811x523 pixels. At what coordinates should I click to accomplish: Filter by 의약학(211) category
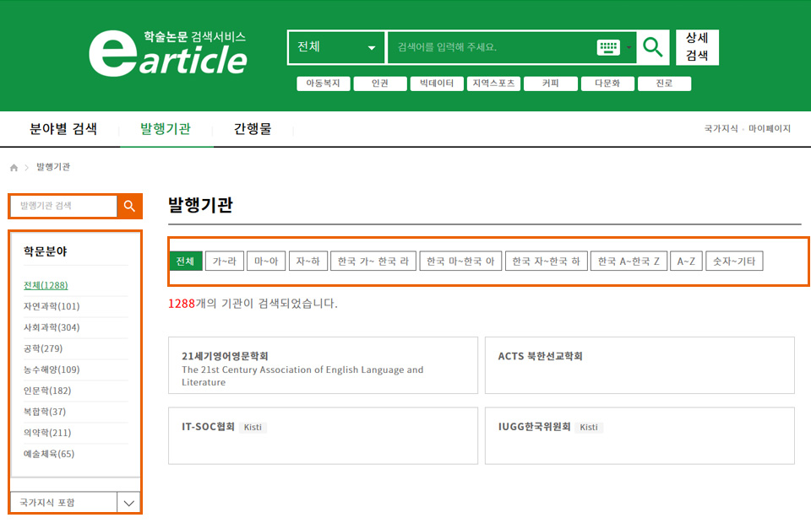pos(47,434)
